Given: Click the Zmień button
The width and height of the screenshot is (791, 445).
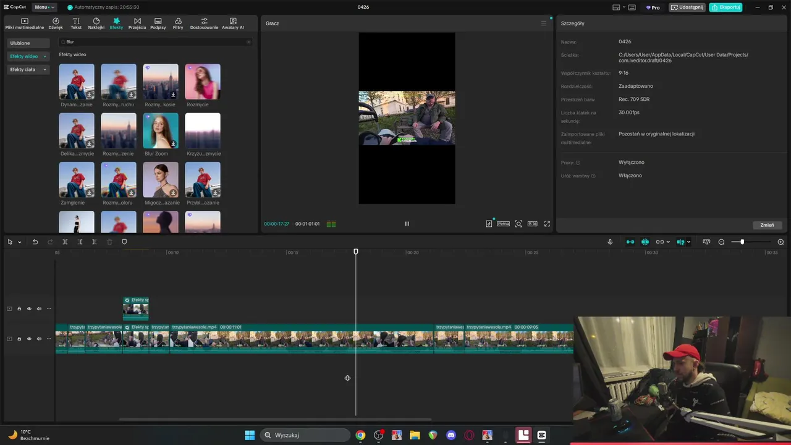Looking at the screenshot, I should pos(767,225).
